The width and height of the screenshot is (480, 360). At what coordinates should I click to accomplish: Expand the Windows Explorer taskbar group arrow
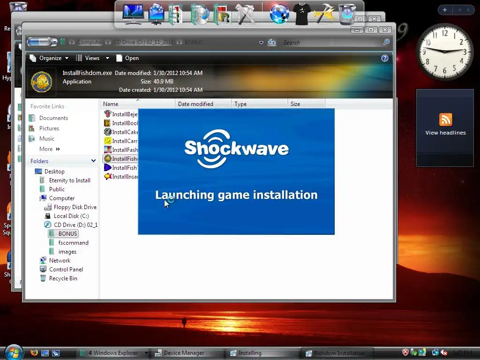tap(146, 353)
